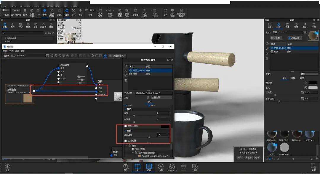
Task: Collapse the Bump (凹凸) section header
Action: coord(126,131)
